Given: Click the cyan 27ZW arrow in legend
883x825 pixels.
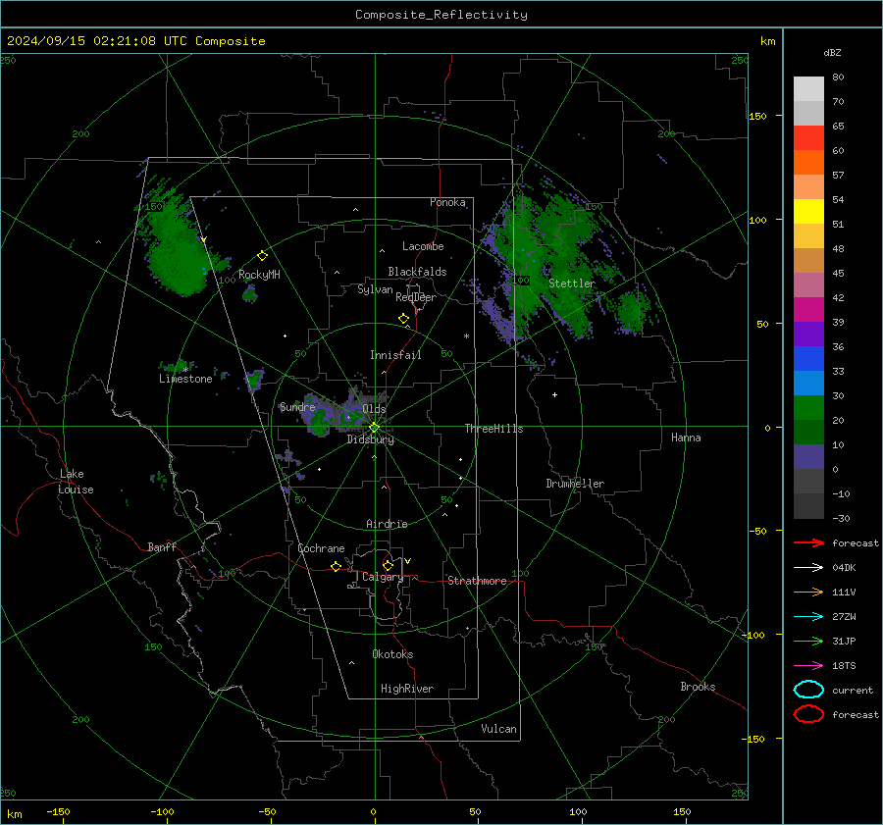Looking at the screenshot, I should (x=808, y=617).
